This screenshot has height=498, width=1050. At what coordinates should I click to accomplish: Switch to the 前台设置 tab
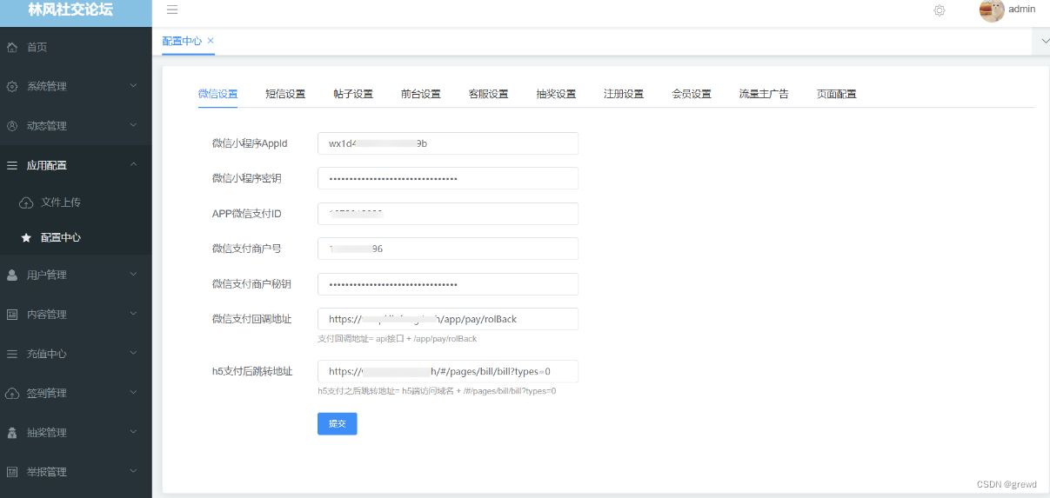coord(421,94)
